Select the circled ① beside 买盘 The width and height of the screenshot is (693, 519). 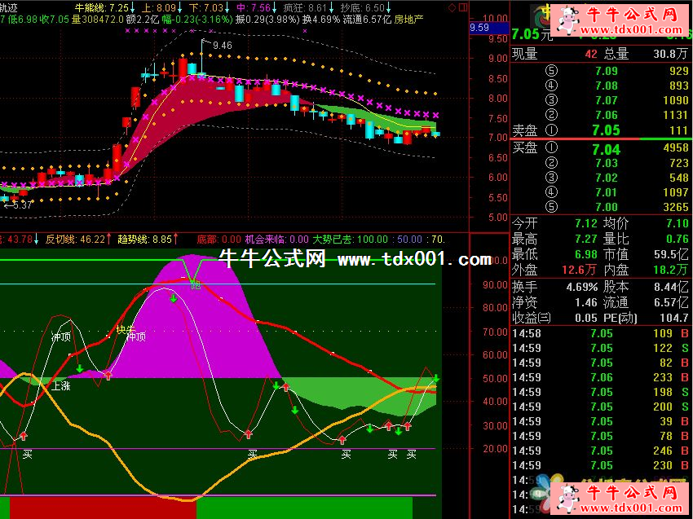tap(553, 148)
